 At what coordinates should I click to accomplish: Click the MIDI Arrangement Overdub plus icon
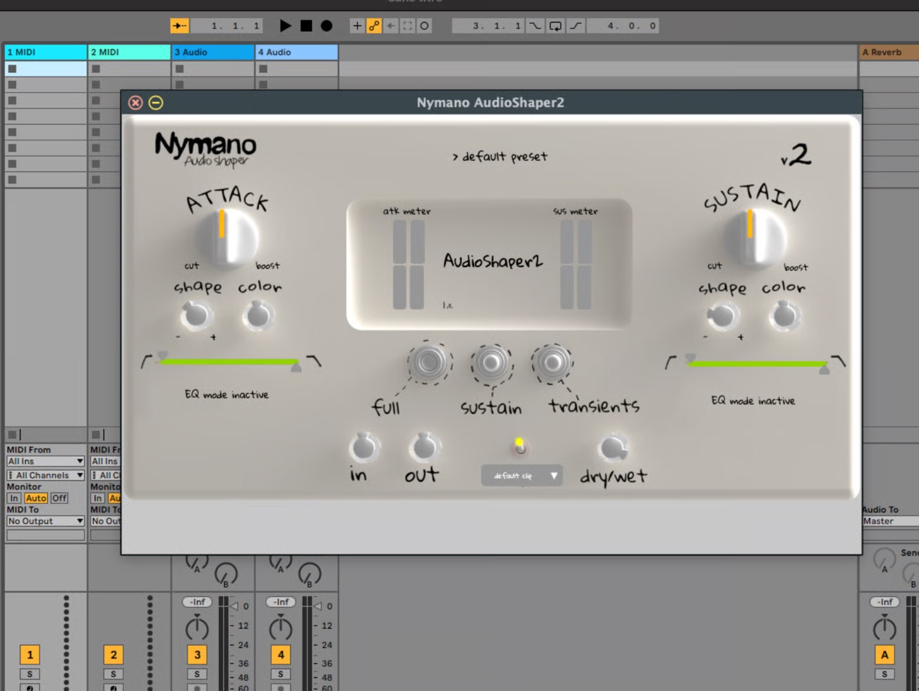point(357,26)
